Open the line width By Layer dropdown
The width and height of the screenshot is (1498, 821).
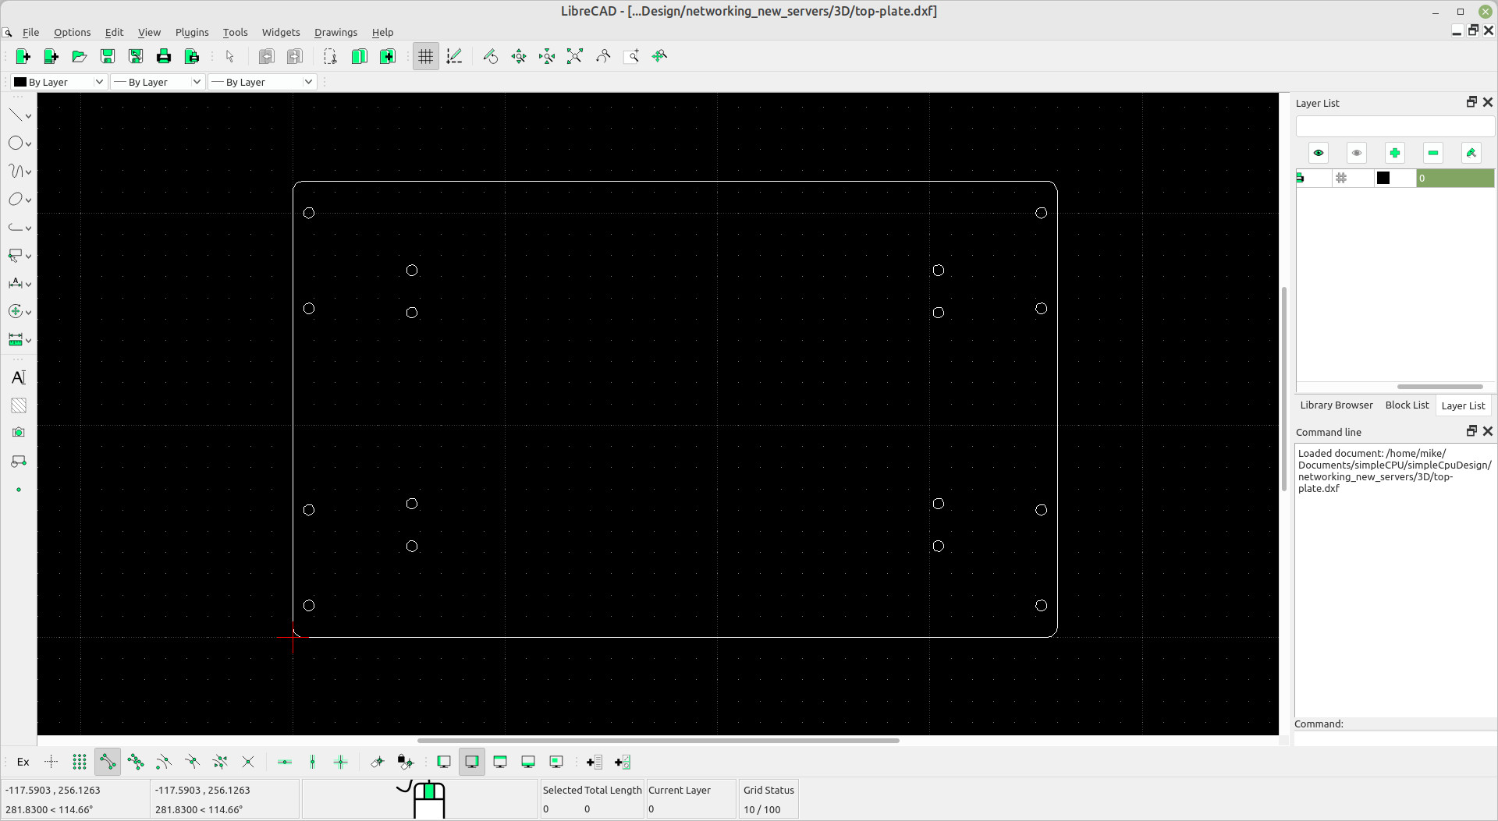(157, 82)
